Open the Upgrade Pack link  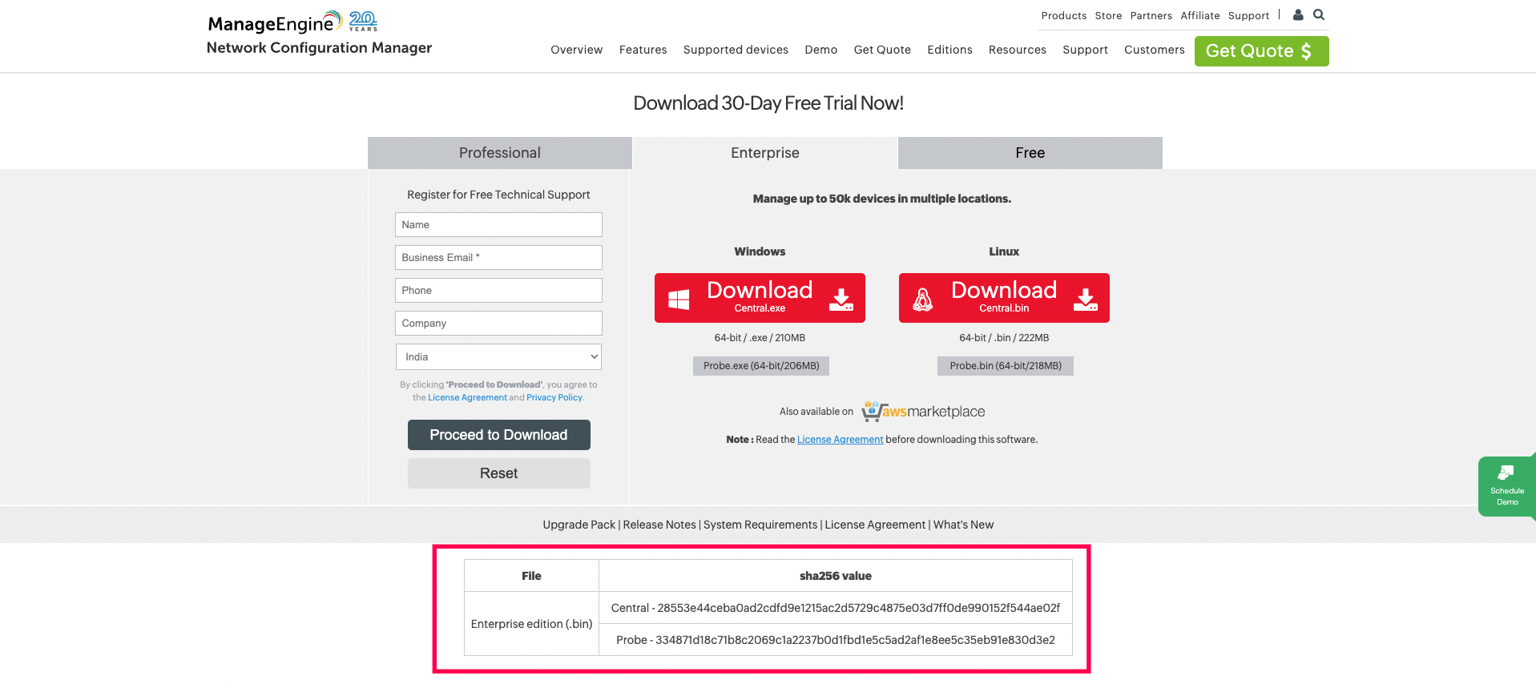coord(579,525)
